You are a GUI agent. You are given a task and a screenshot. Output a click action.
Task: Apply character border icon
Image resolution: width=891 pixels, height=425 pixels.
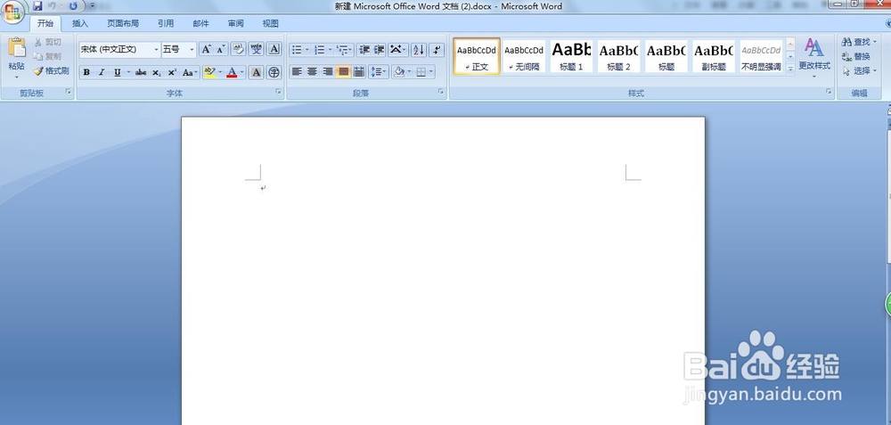[x=274, y=49]
